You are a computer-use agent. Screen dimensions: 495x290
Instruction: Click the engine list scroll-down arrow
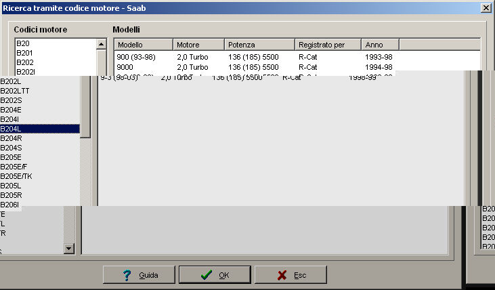(x=69, y=249)
